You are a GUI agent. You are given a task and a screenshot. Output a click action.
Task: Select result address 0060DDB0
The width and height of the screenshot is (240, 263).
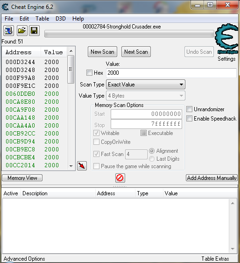pos(20,93)
